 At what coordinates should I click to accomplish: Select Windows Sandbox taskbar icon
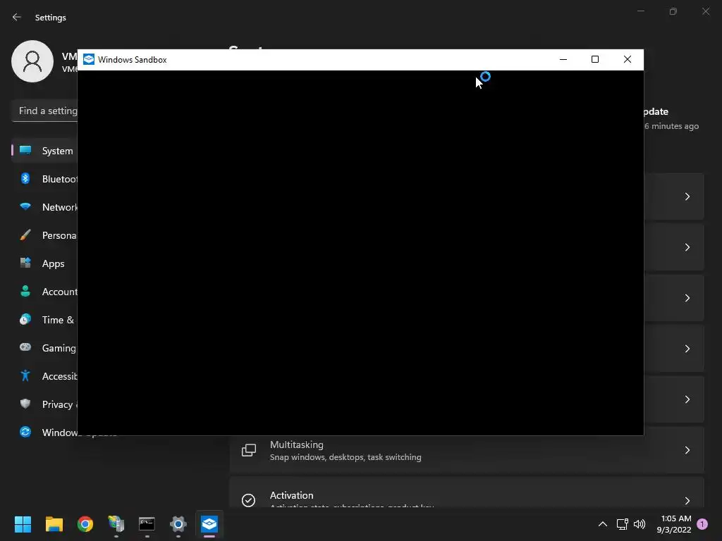(x=209, y=524)
